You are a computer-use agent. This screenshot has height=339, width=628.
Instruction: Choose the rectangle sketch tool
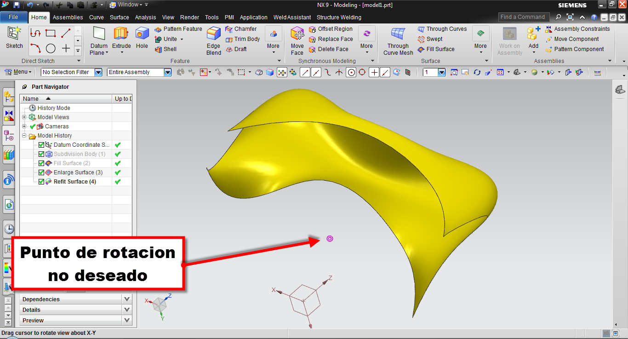pyautogui.click(x=51, y=33)
